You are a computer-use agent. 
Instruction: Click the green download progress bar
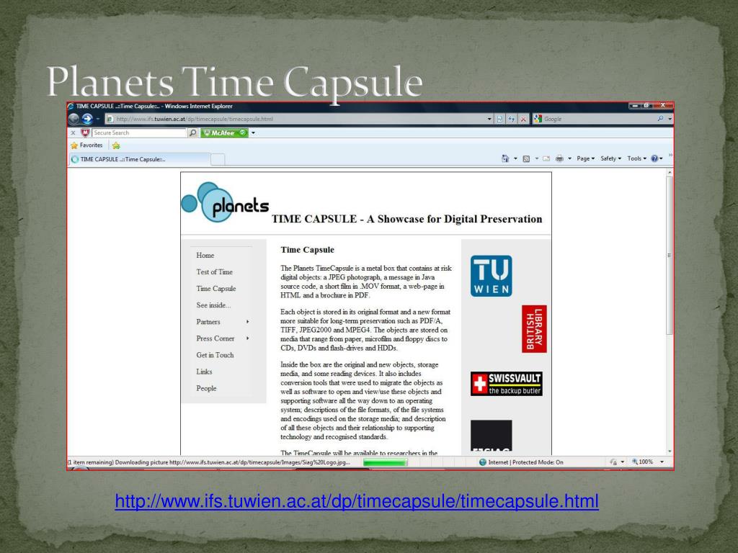385,463
